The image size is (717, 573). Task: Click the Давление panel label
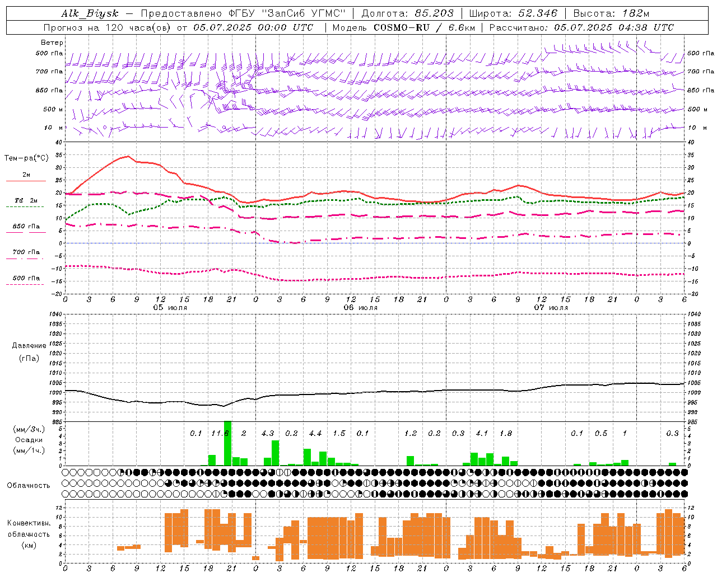(x=29, y=346)
